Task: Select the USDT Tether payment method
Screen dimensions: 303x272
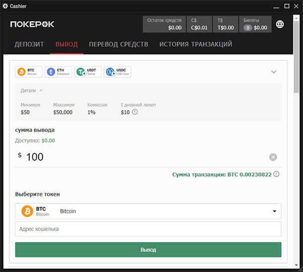Action: (88, 72)
